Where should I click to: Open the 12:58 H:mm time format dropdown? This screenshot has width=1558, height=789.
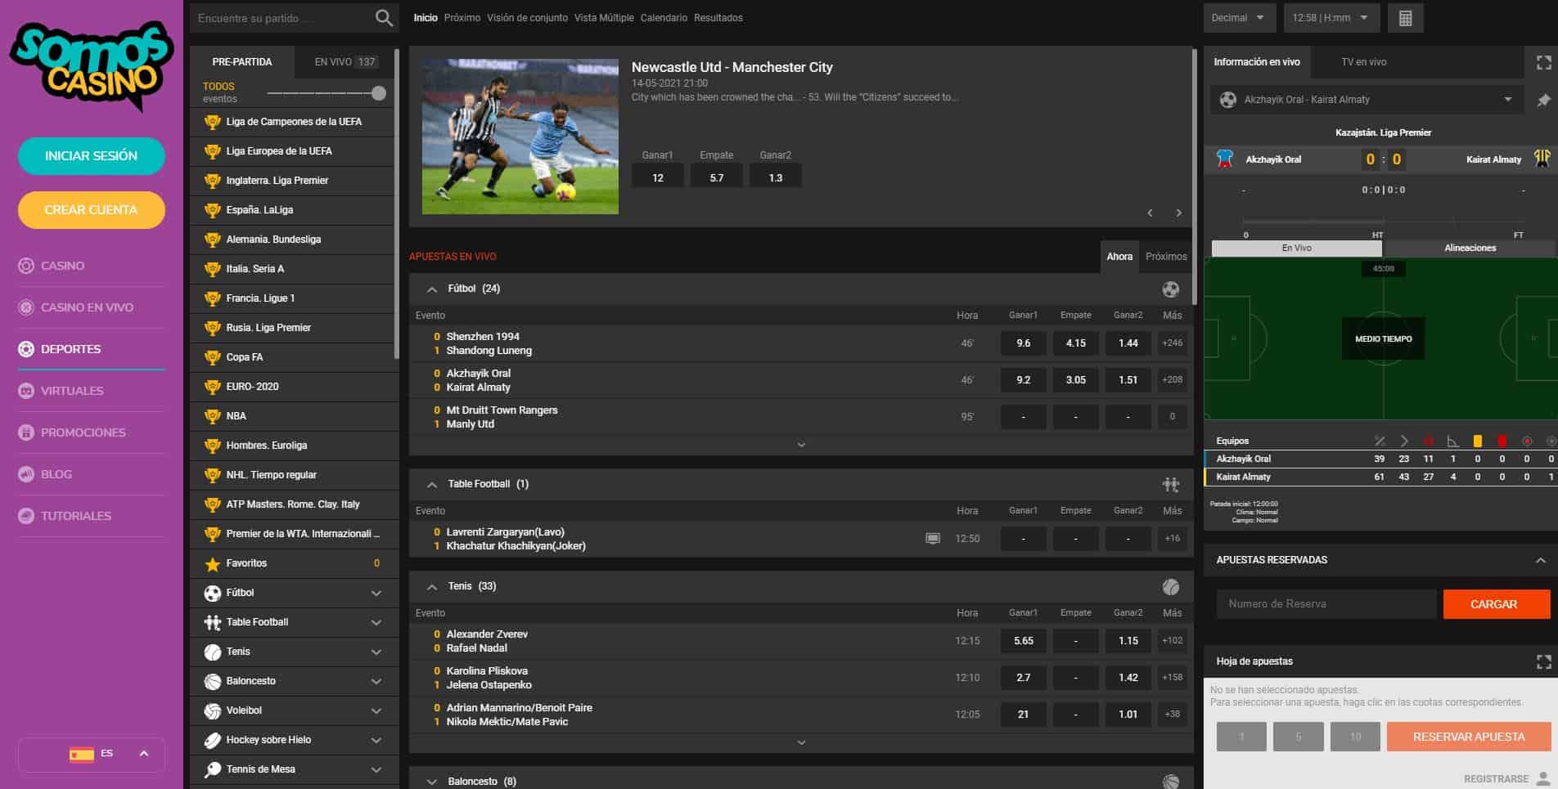click(1331, 18)
